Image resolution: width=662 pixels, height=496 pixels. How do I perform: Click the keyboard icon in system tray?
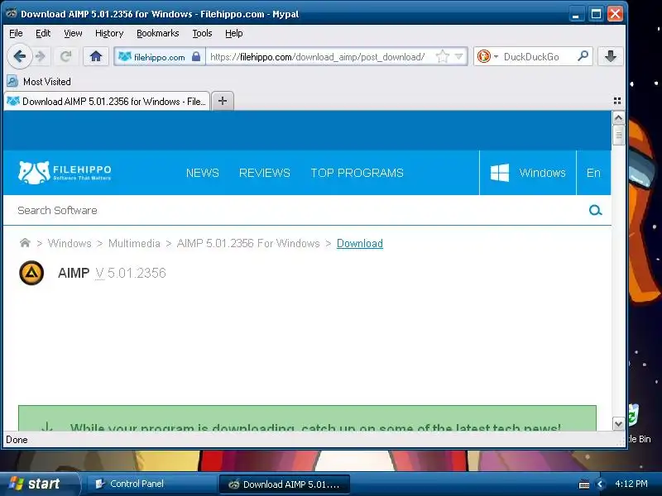tap(584, 484)
